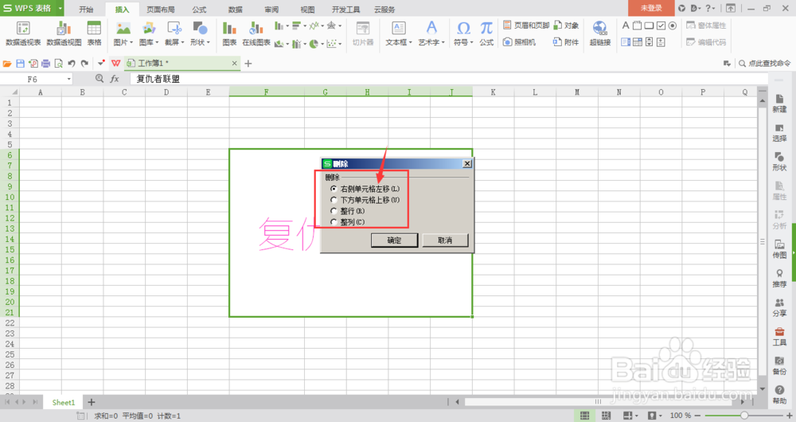Insert the label form control (A icon)
Image resolution: width=796 pixels, height=422 pixels.
click(x=626, y=25)
